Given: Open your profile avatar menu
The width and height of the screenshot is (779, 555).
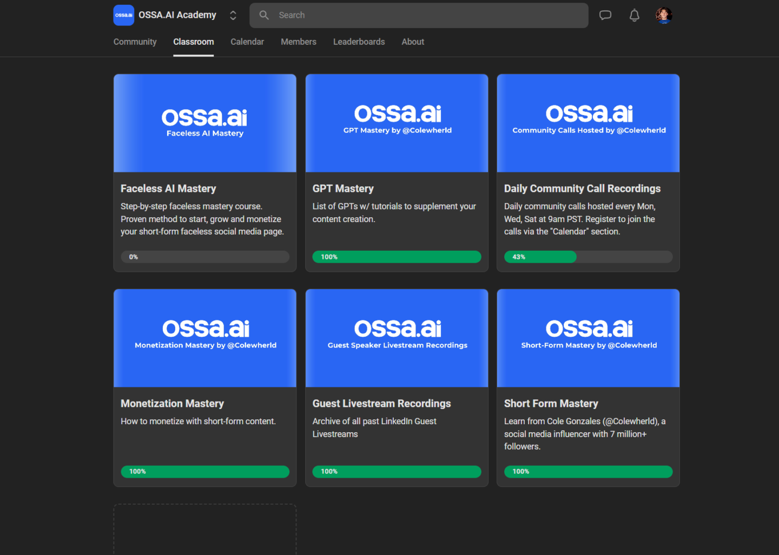Looking at the screenshot, I should point(663,15).
